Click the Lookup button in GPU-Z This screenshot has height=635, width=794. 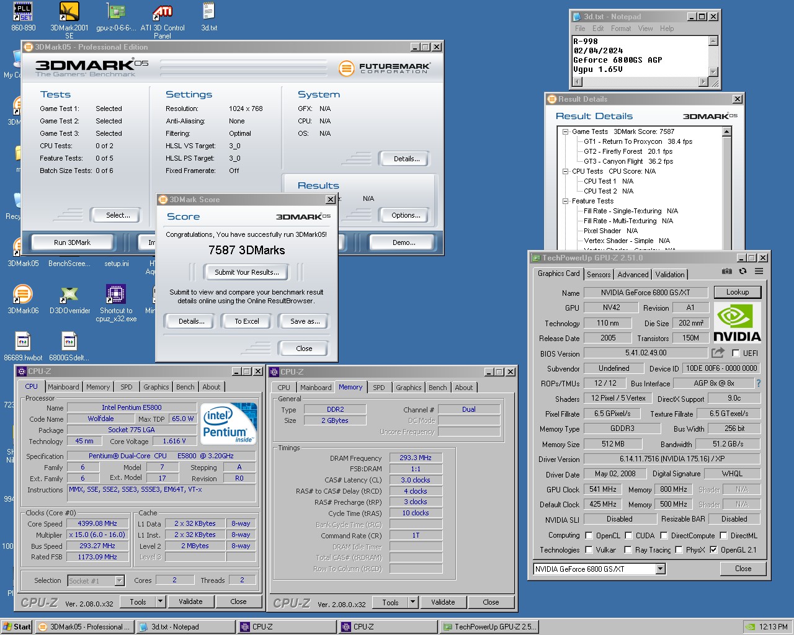(x=738, y=292)
